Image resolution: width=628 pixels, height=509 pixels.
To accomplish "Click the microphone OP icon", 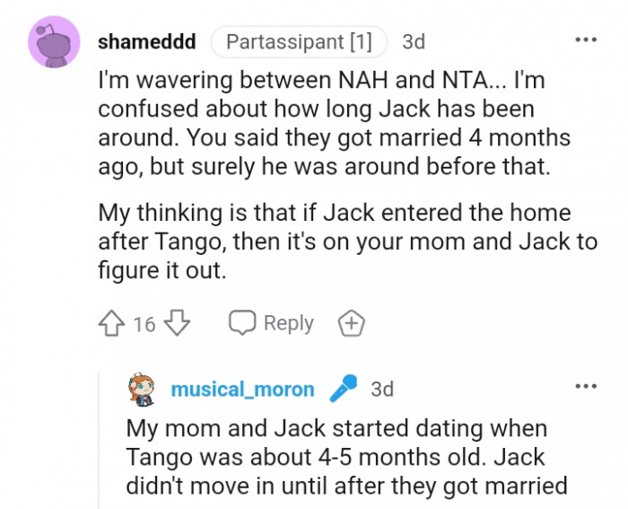I will tap(343, 389).
